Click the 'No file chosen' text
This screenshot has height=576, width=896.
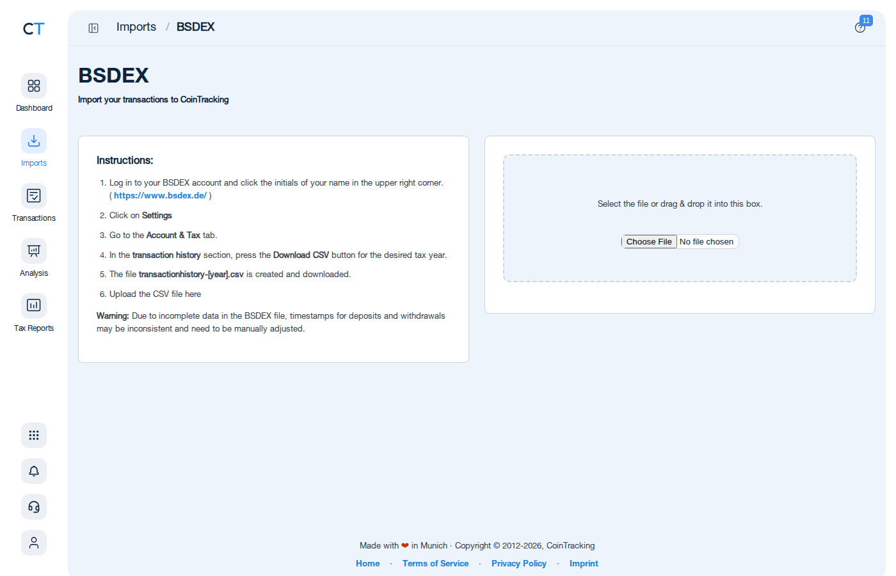click(x=707, y=242)
